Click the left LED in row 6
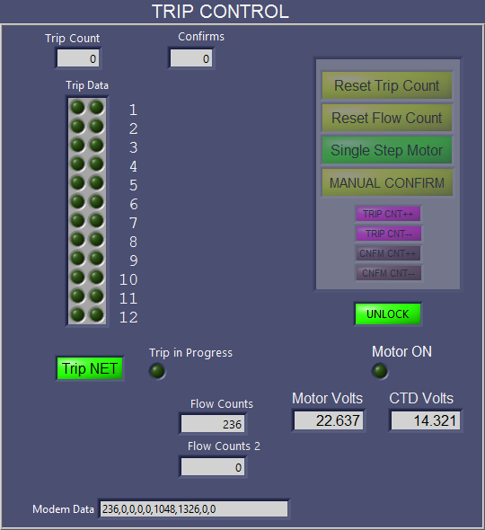This screenshot has height=530, width=485. pos(78,202)
